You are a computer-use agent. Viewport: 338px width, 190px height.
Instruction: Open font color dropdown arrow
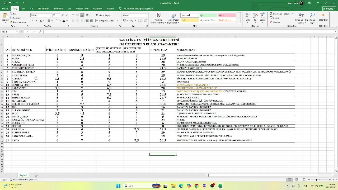coord(67,21)
